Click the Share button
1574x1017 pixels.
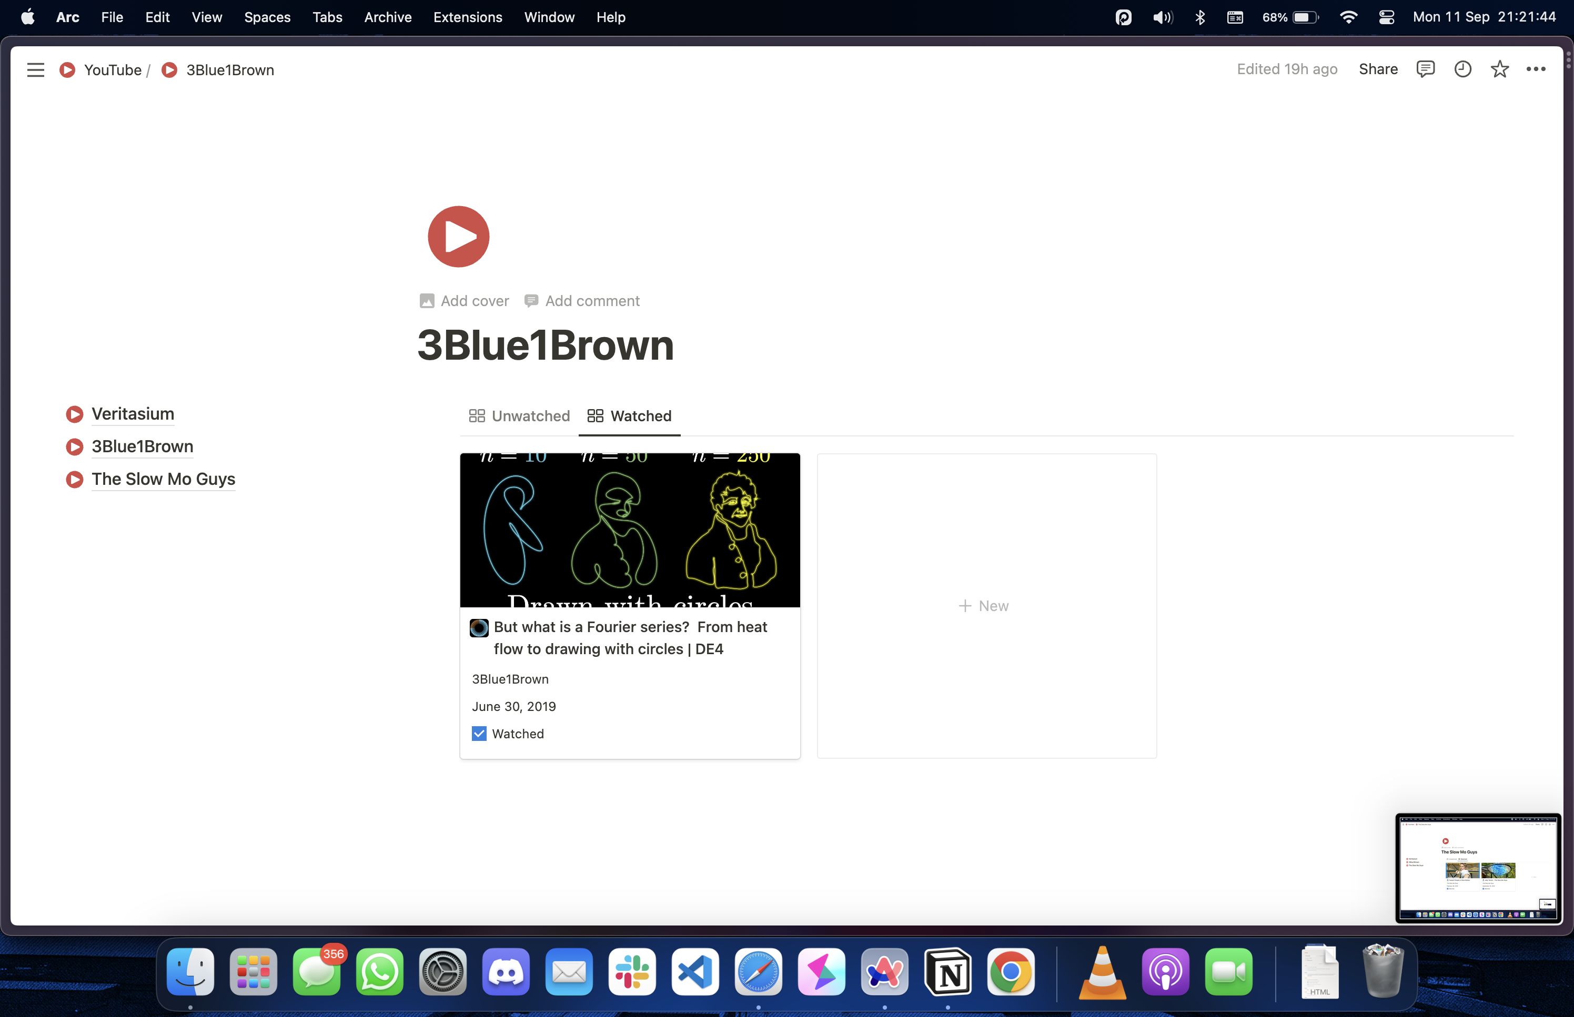tap(1378, 69)
